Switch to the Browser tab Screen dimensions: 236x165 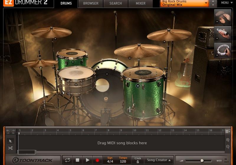tap(91, 4)
